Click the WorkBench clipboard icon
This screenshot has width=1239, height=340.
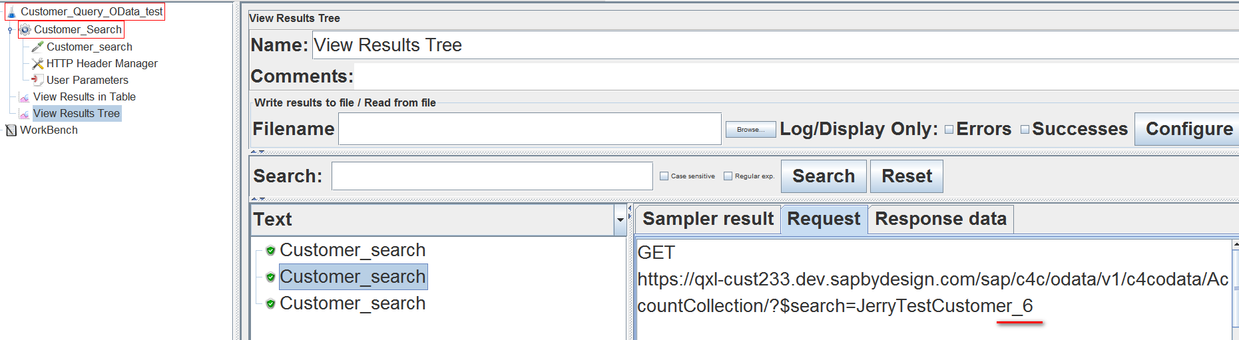(x=11, y=130)
